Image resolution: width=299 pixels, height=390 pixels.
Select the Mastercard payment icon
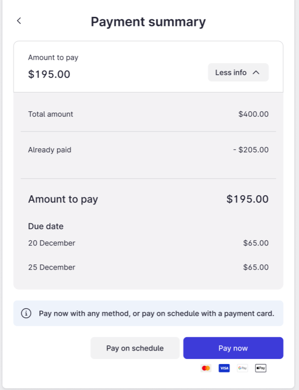click(206, 368)
